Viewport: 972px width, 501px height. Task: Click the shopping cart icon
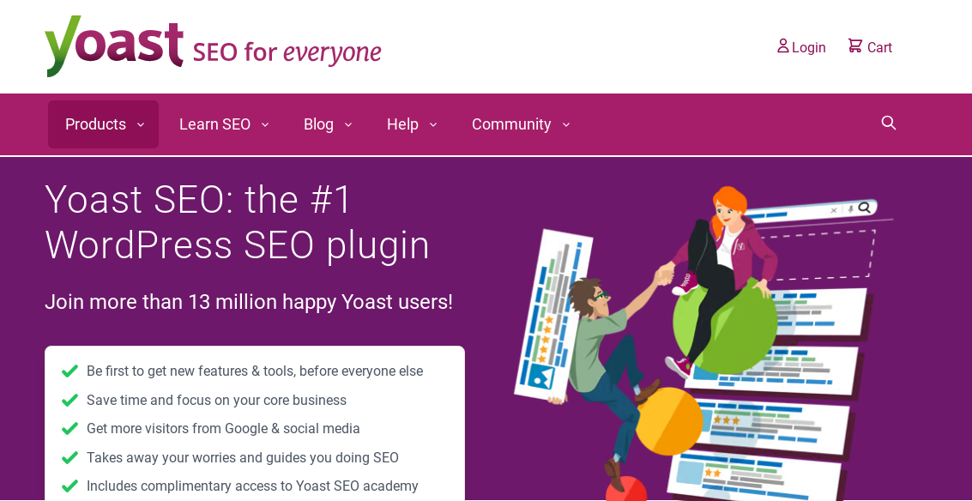coord(854,45)
